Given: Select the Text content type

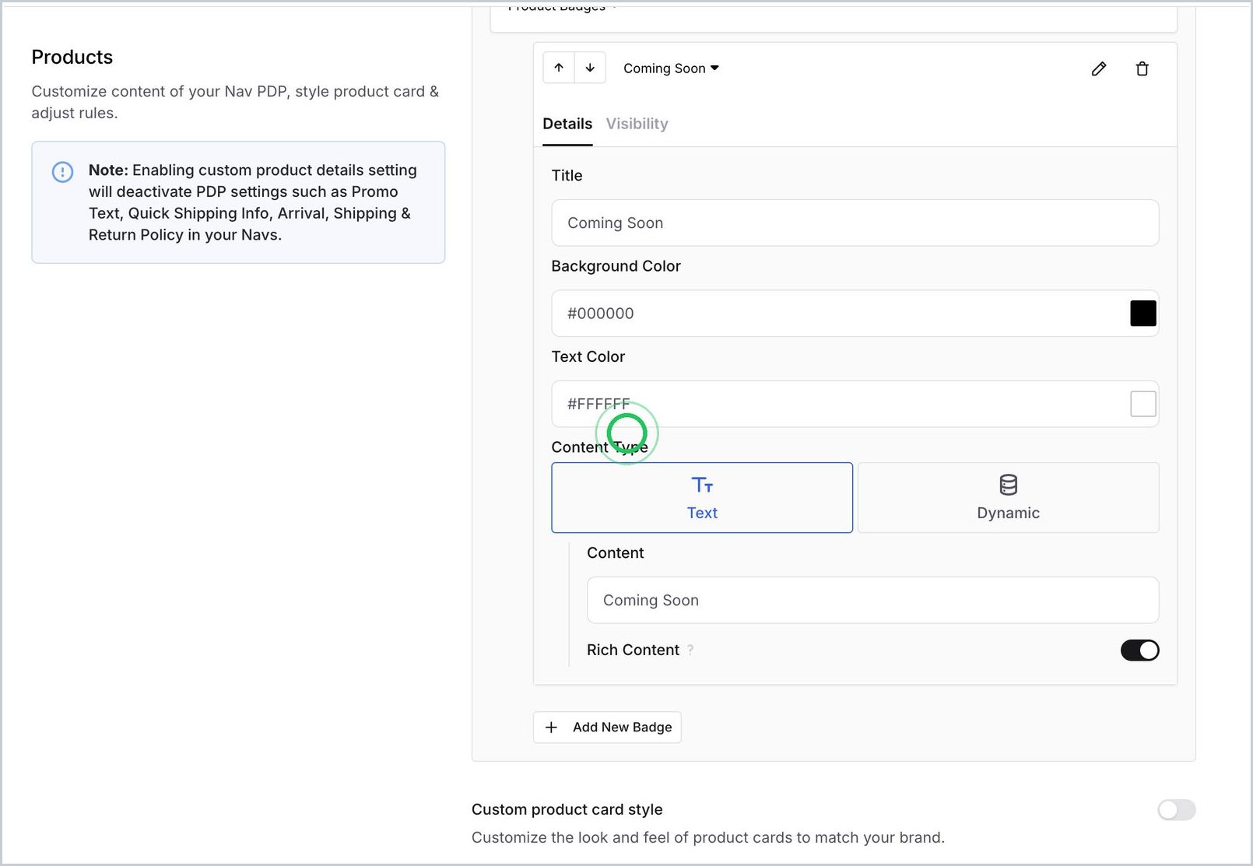Looking at the screenshot, I should coord(702,498).
